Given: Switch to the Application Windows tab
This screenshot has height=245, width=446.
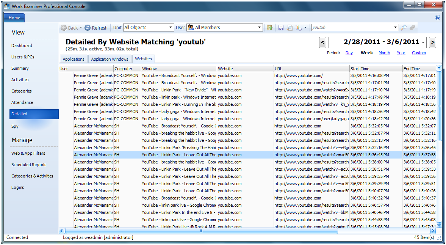Looking at the screenshot, I should (x=110, y=59).
